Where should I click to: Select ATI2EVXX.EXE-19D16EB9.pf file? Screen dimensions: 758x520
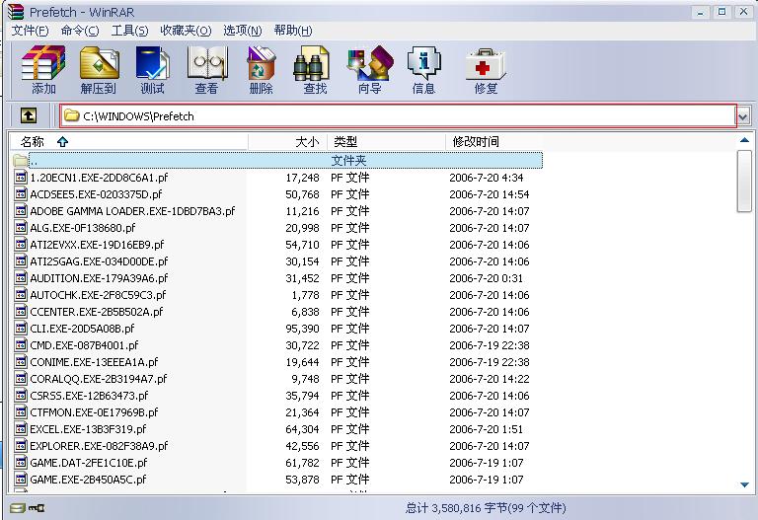tap(97, 245)
